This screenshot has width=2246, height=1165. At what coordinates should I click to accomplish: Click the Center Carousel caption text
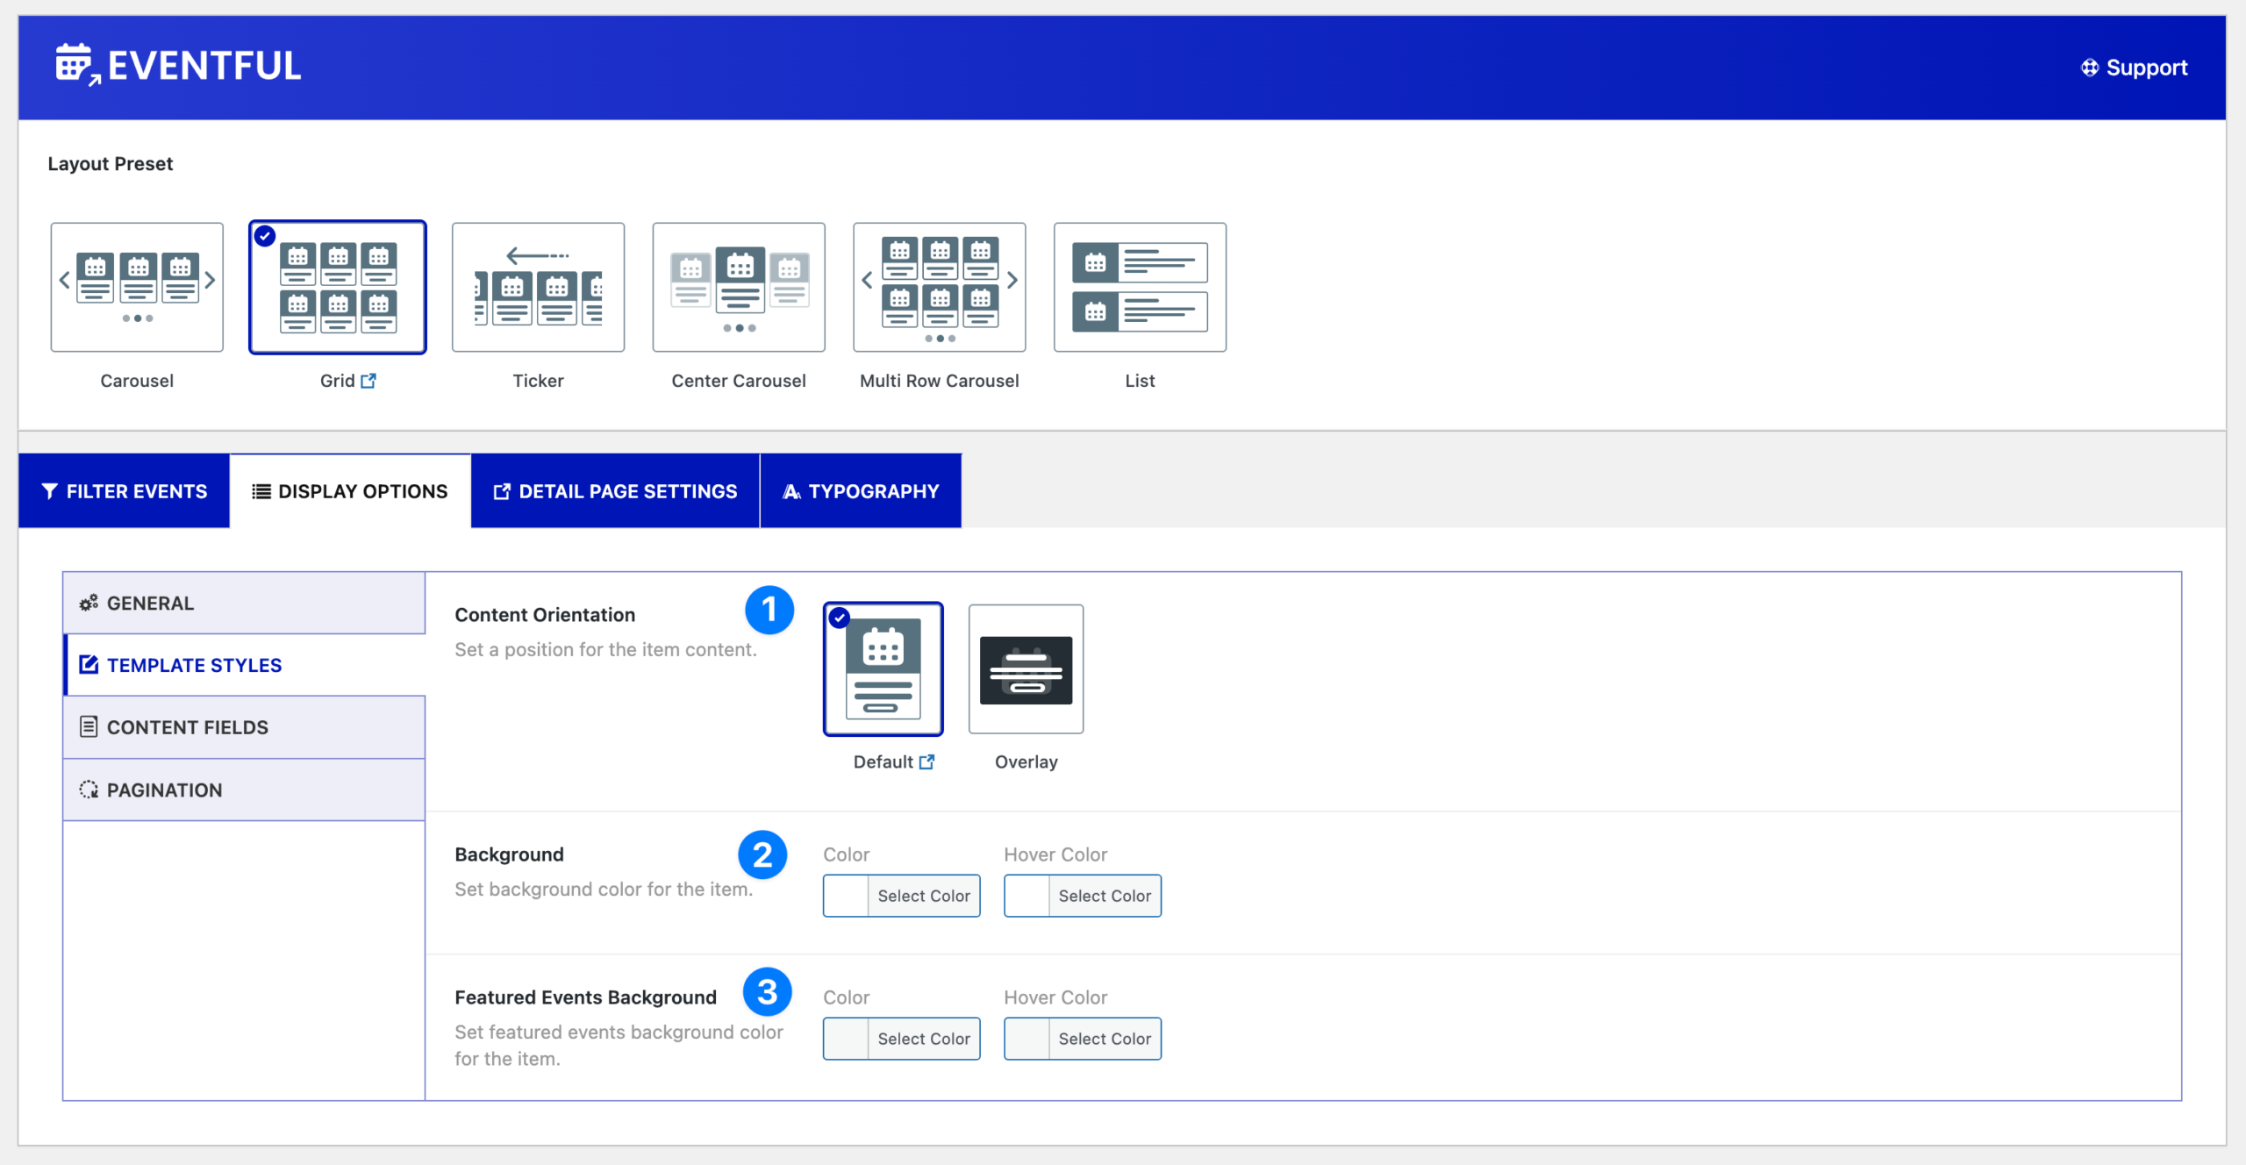click(x=739, y=381)
